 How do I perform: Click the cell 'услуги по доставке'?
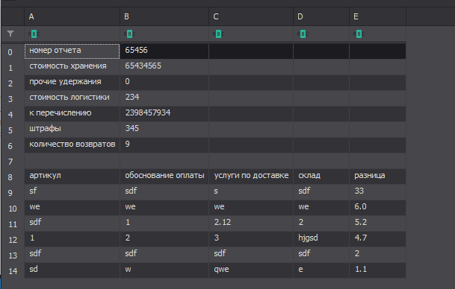pyautogui.click(x=251, y=177)
